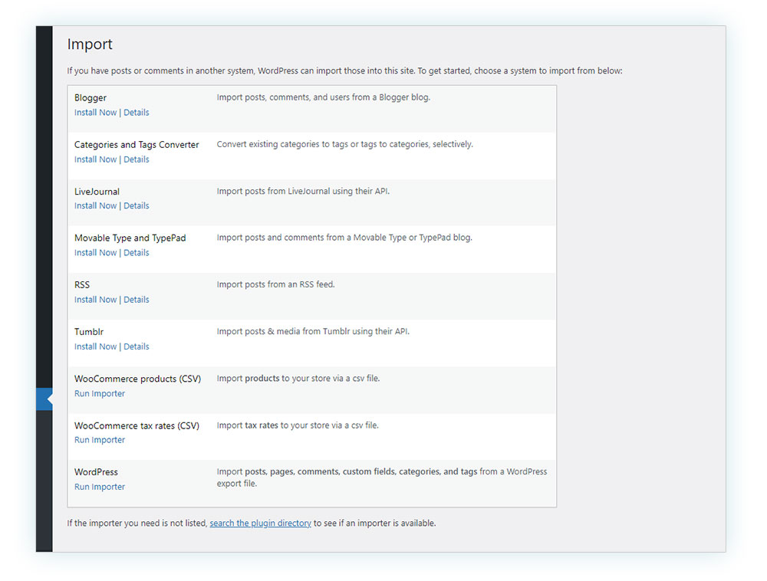
Task: Install the Tumblr importer now
Action: coord(95,346)
